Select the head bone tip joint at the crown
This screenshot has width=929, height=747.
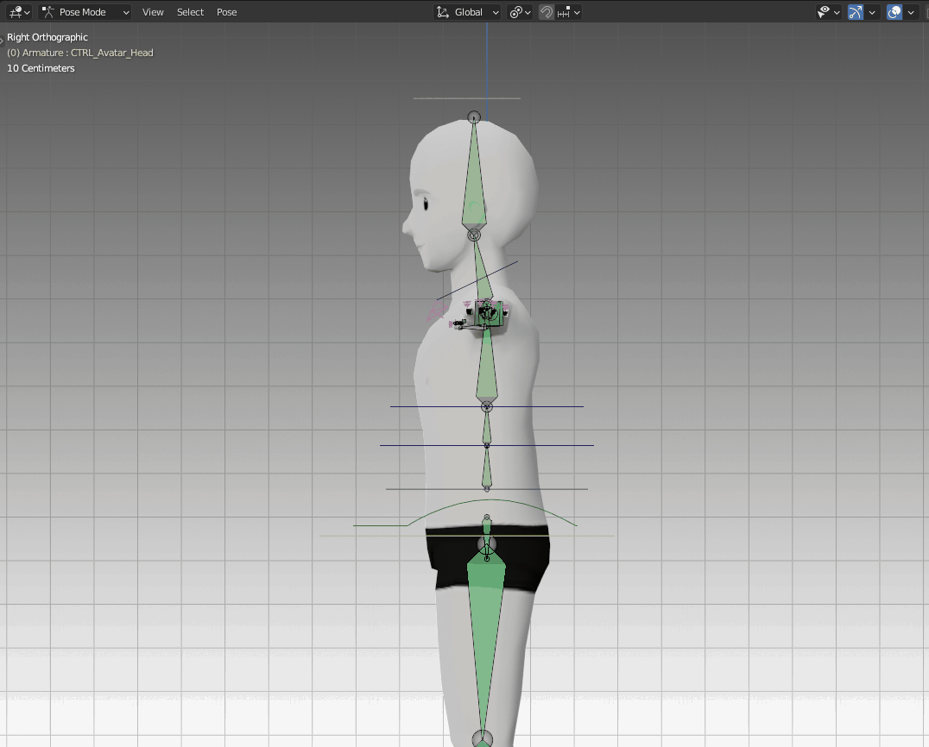[x=474, y=117]
